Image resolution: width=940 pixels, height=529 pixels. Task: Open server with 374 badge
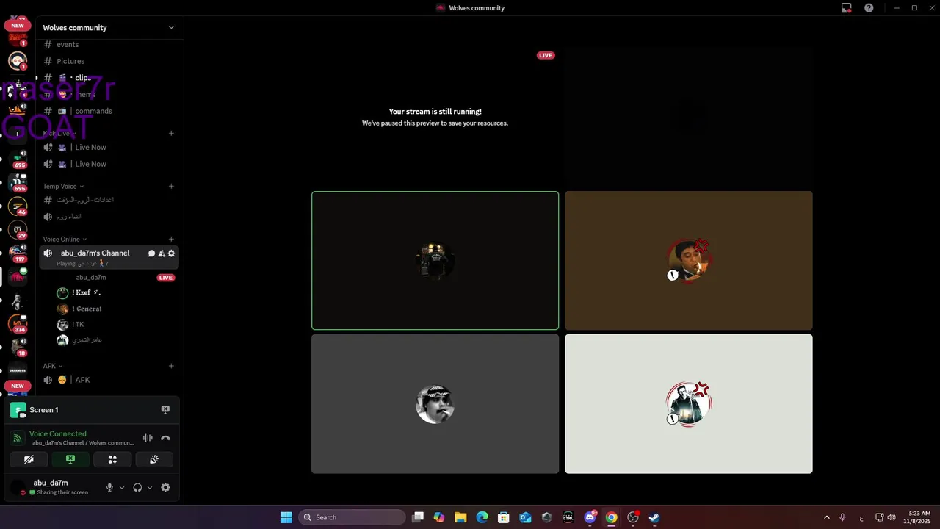pos(18,323)
